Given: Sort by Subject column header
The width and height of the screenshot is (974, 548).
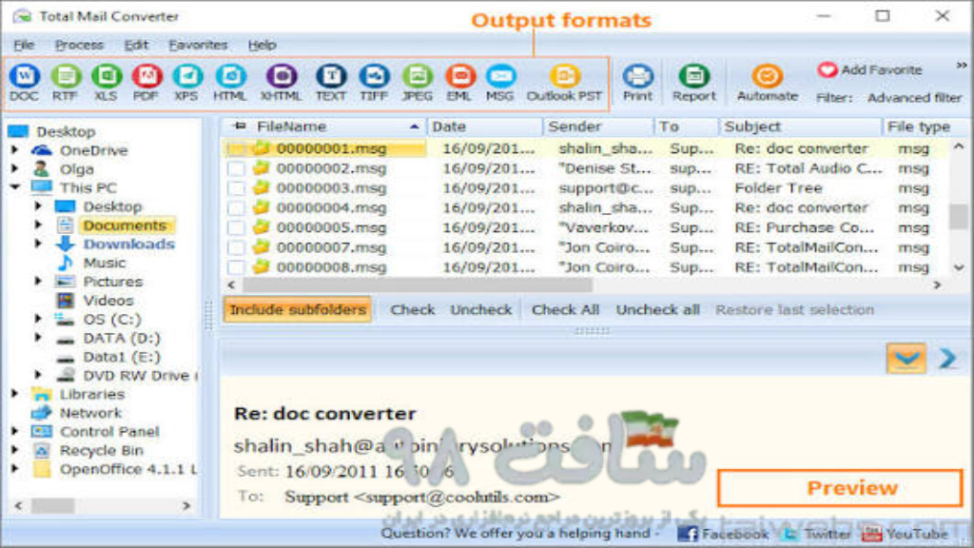Looking at the screenshot, I should coord(799,127).
